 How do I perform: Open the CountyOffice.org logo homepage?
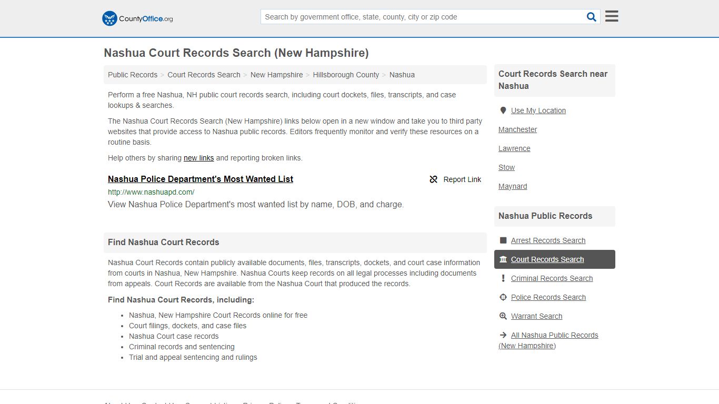tap(137, 18)
